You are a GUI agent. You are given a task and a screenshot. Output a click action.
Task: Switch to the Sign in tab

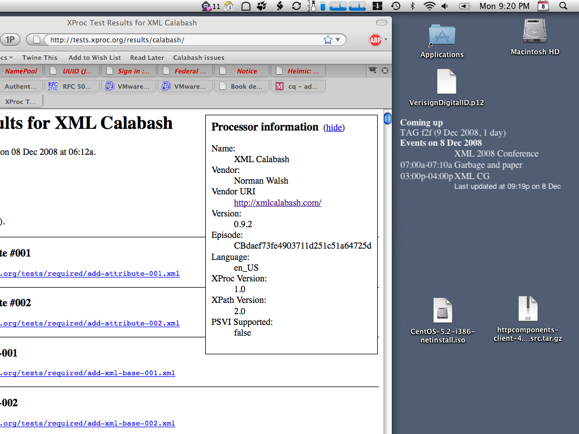point(128,71)
